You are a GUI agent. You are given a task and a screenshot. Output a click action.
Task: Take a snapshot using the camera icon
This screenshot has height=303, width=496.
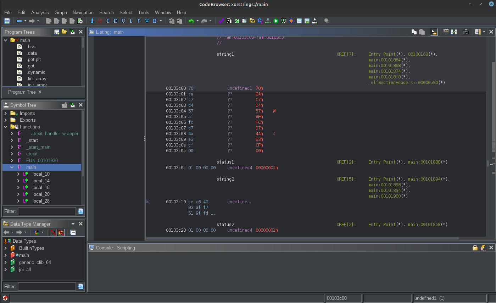click(466, 32)
